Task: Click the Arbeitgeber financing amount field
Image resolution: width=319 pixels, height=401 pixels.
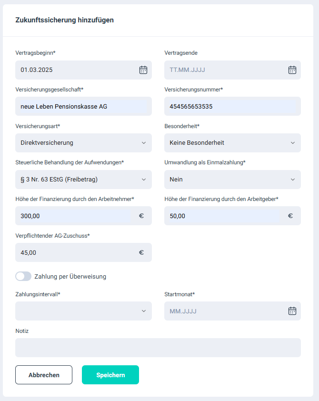Action: (x=224, y=216)
